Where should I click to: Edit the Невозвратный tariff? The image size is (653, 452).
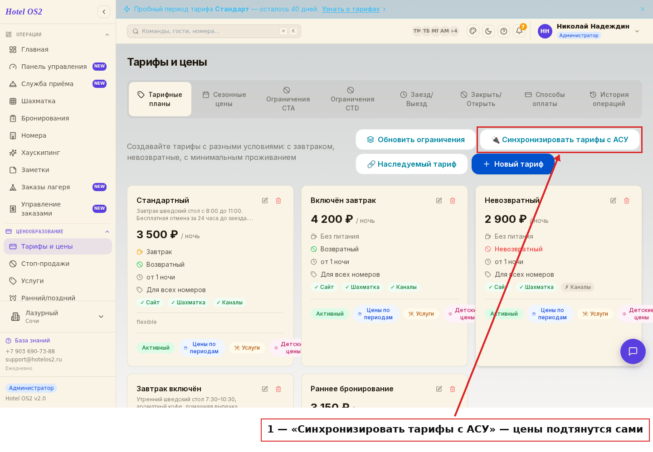point(613,201)
